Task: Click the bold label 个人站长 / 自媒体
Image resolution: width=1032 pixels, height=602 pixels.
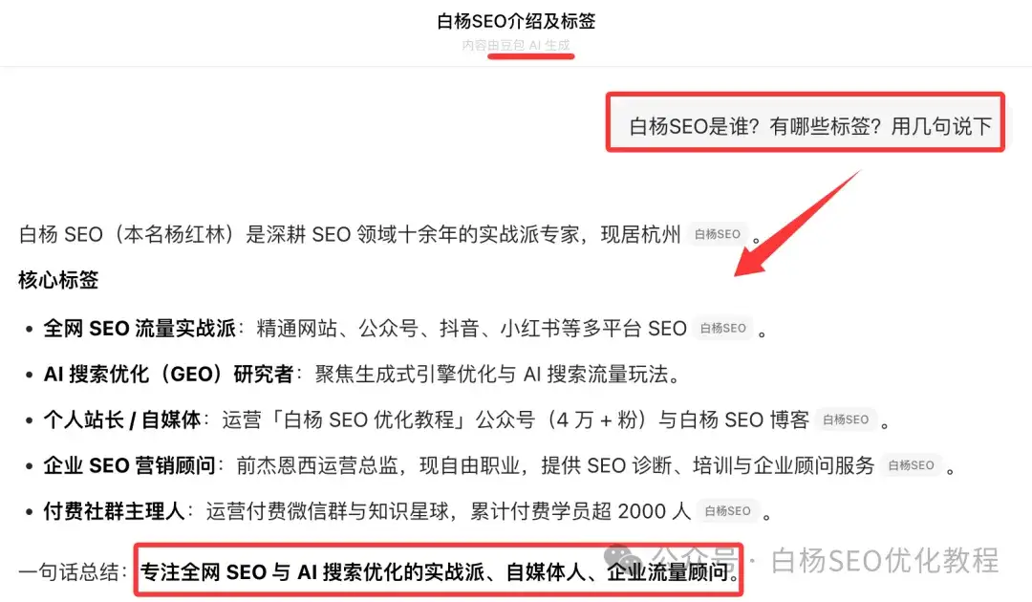Action: pos(122,419)
